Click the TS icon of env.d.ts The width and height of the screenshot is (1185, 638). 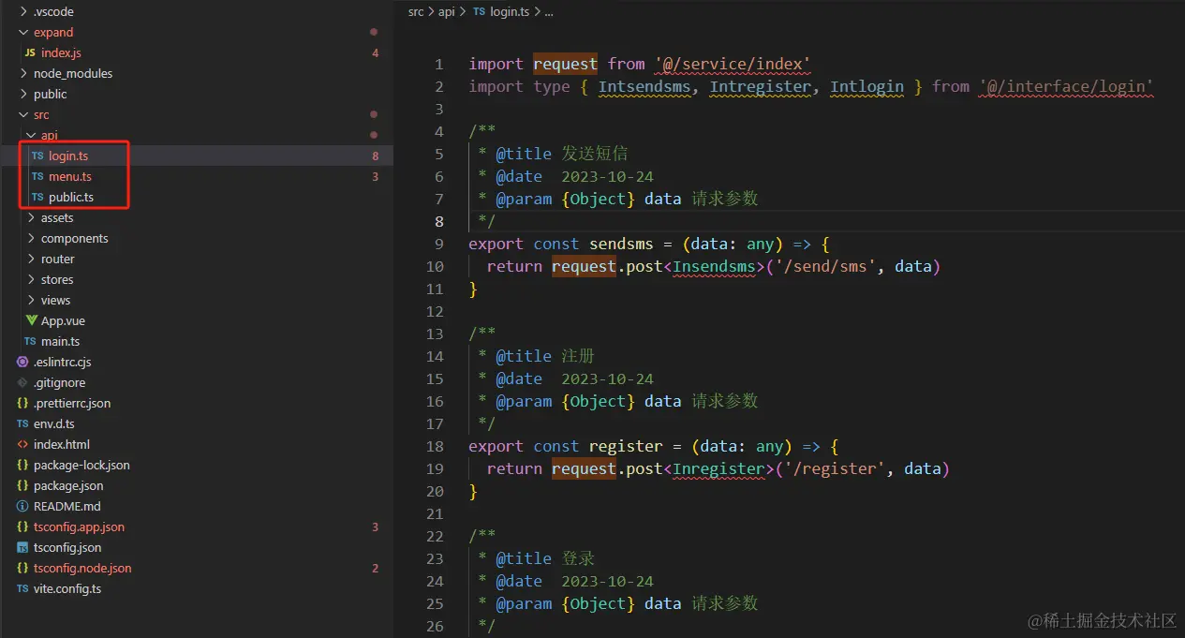(x=22, y=424)
